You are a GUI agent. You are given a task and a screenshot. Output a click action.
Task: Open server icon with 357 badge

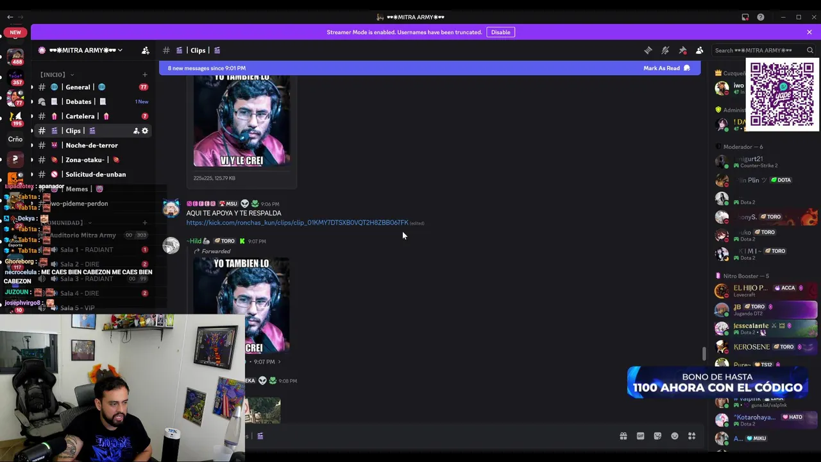click(15, 77)
